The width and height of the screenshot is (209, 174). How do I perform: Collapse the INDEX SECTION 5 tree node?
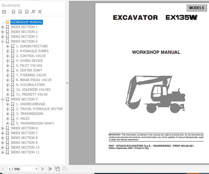coord(3,99)
